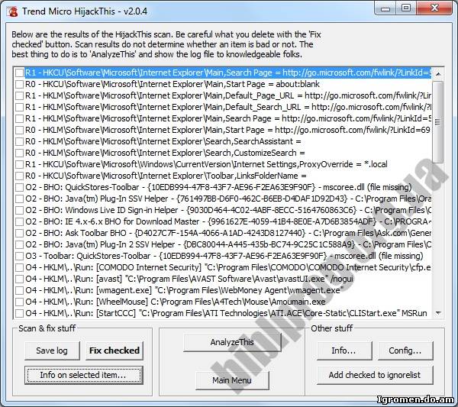This screenshot has height=407, width=458.
Task: Click the scan results scrollbar thumb
Action: click(438, 122)
